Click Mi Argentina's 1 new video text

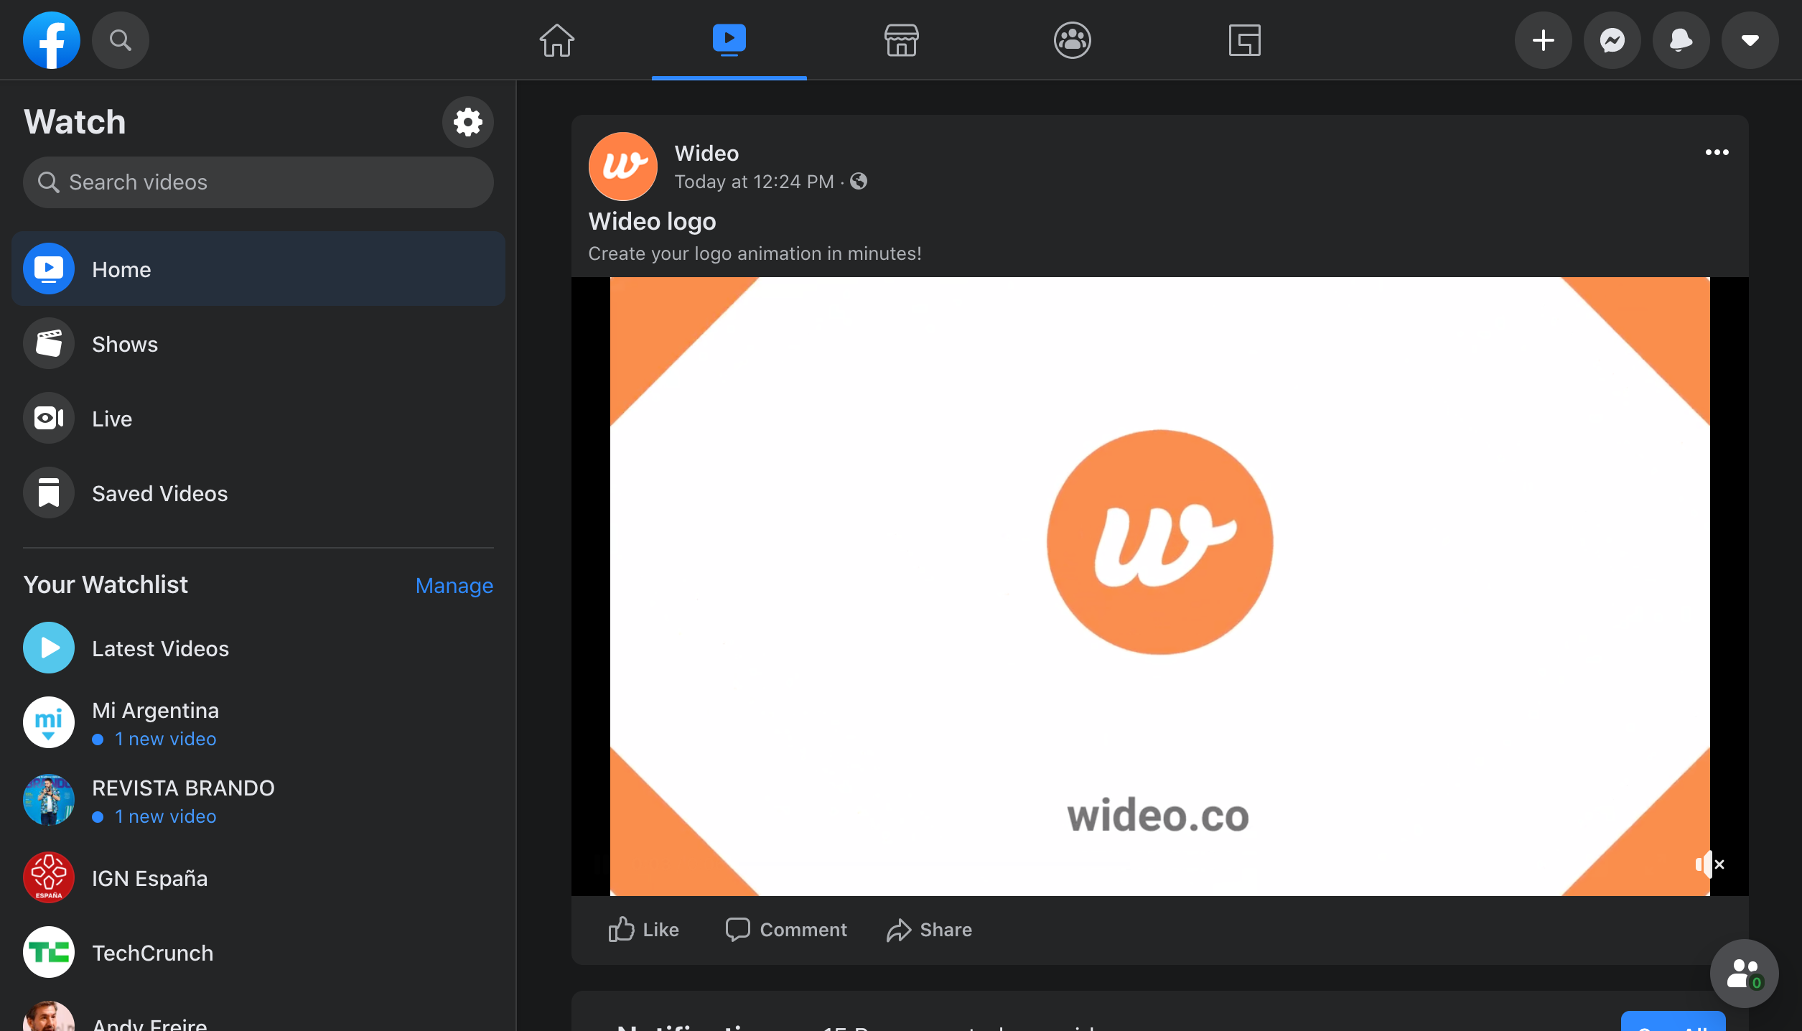click(x=165, y=739)
